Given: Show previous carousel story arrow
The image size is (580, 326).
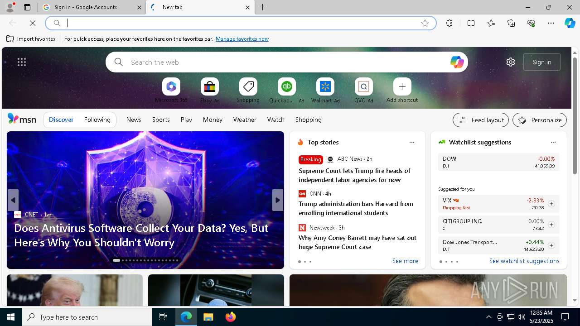Looking at the screenshot, I should [x=13, y=200].
